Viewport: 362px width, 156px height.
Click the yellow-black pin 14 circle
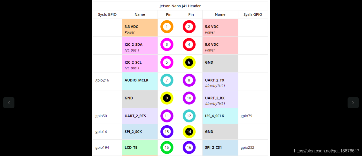(189, 132)
